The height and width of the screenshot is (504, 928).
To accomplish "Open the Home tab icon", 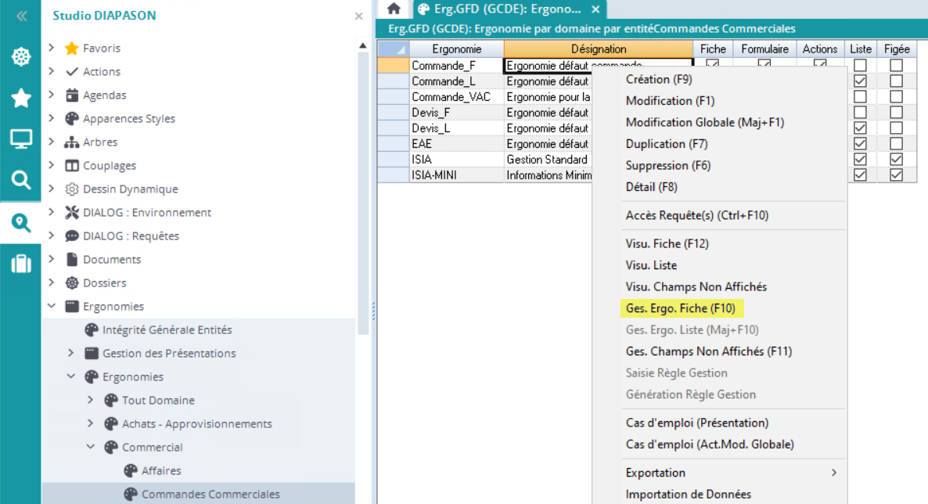I will (394, 9).
